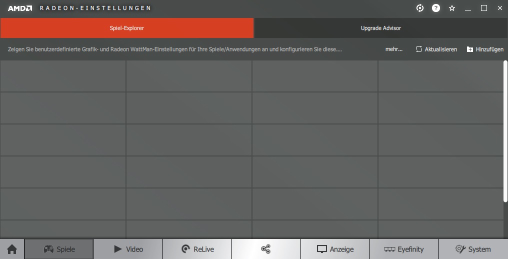
Task: Click Aktualisieren to rescan games
Action: pyautogui.click(x=436, y=49)
